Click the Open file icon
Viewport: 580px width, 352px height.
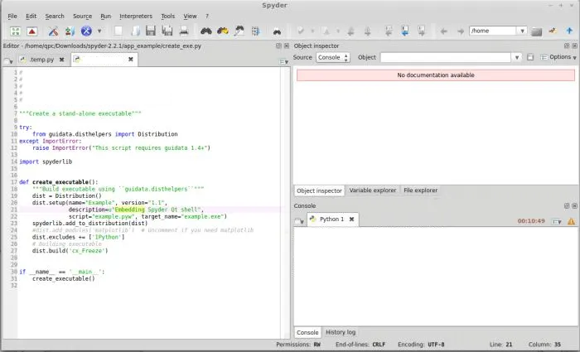(134, 31)
